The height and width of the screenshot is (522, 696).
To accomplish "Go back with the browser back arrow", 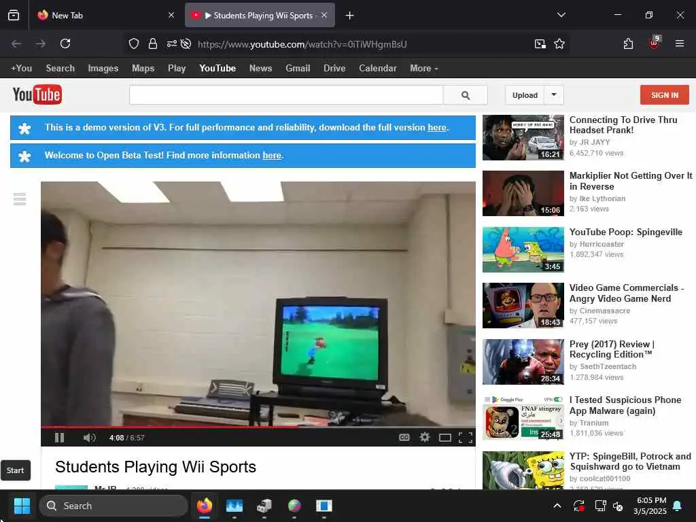I will (x=16, y=43).
